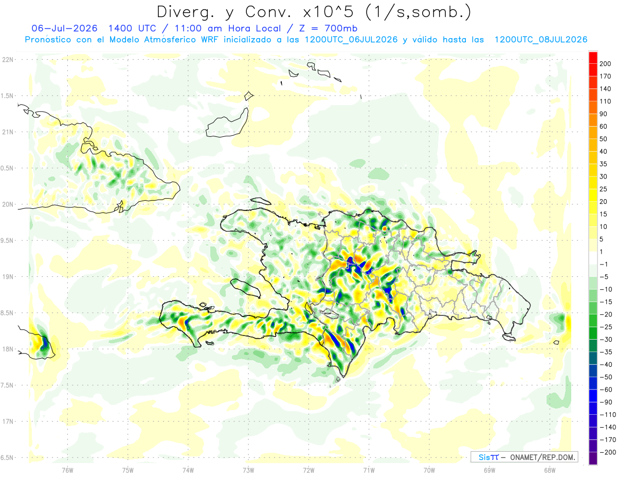Screen dimensions: 617x477
Task: Click the '0.5N' latitude label
Action: pos(8,168)
